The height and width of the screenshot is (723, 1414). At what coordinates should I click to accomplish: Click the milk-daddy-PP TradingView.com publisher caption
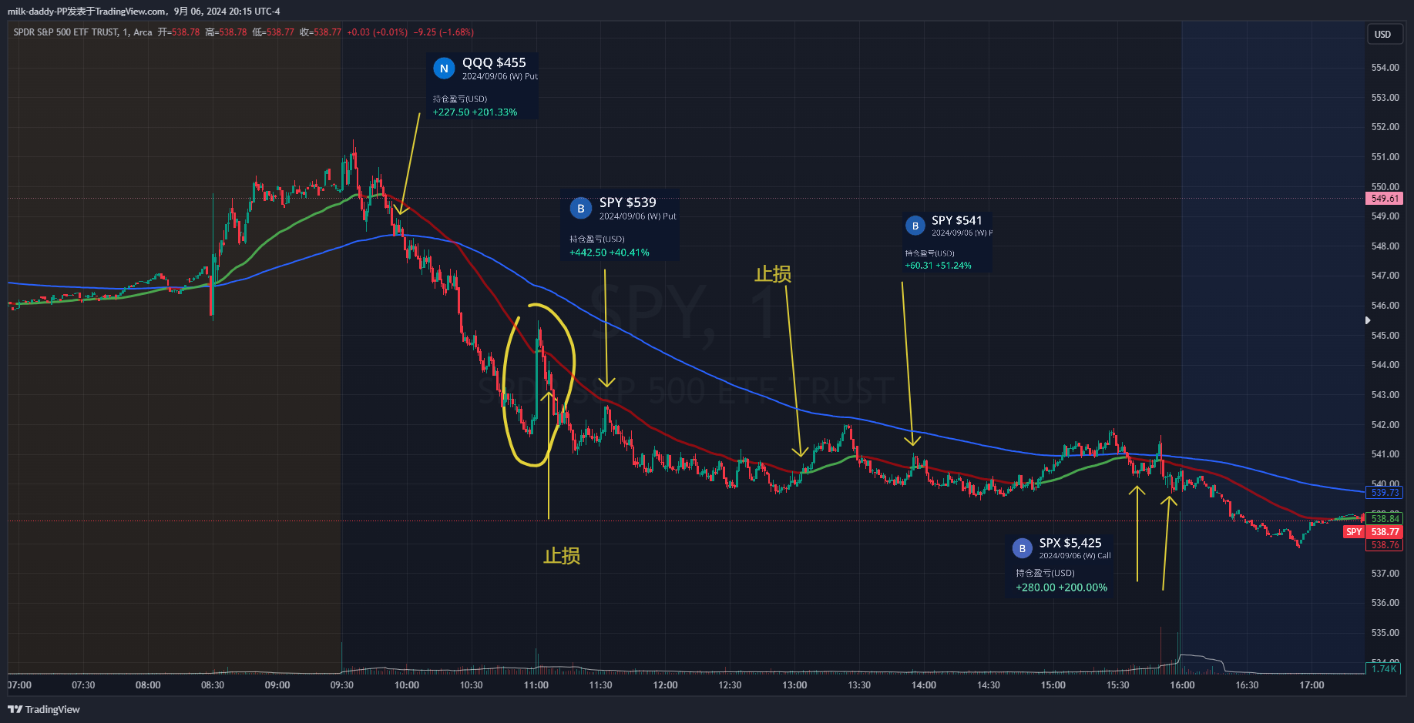[143, 12]
